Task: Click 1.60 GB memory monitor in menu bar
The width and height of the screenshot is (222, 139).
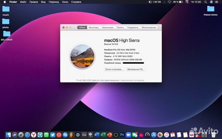Action: click(155, 2)
